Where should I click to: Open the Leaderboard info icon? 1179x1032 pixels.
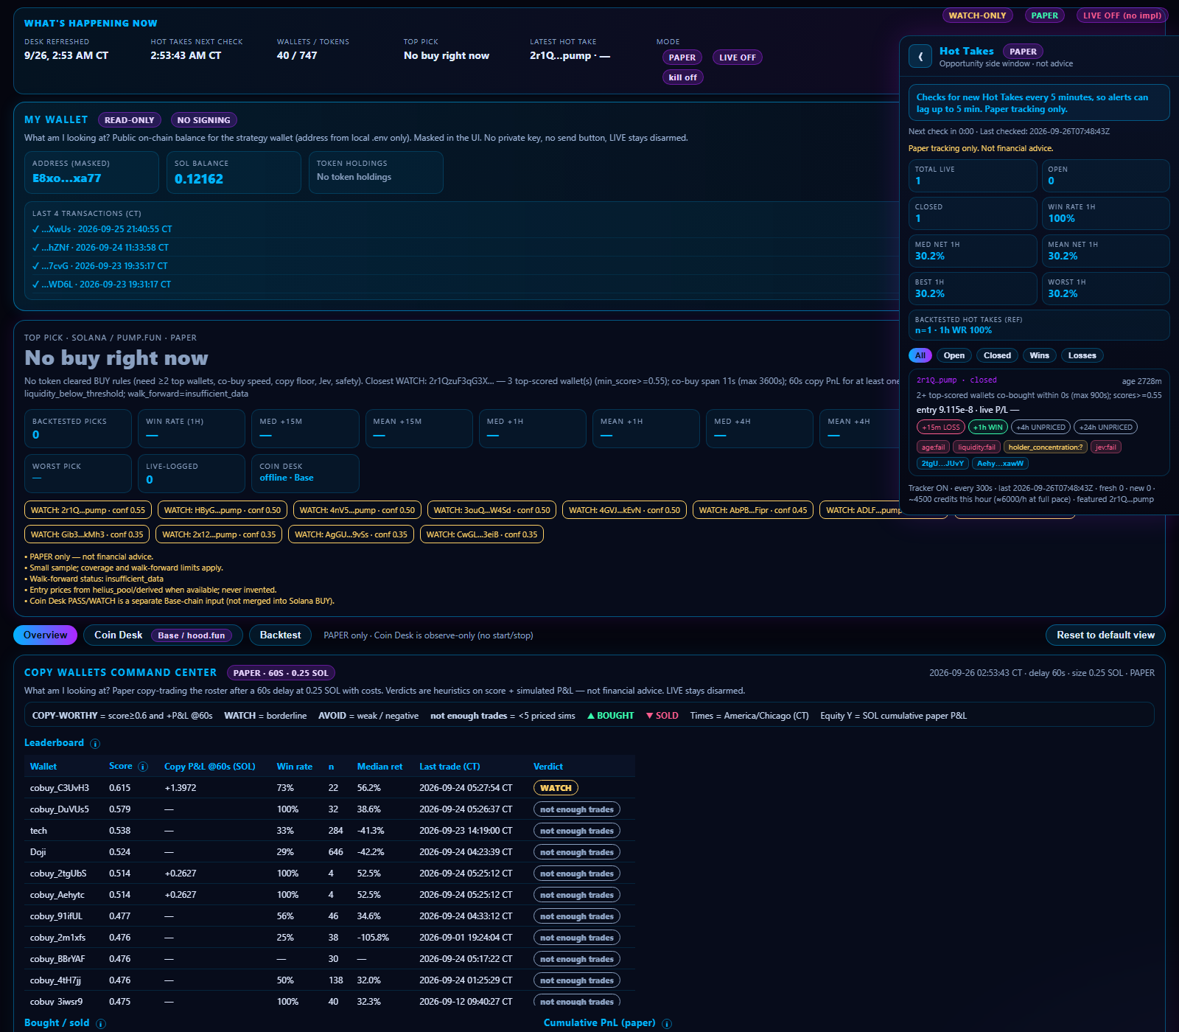(x=95, y=744)
